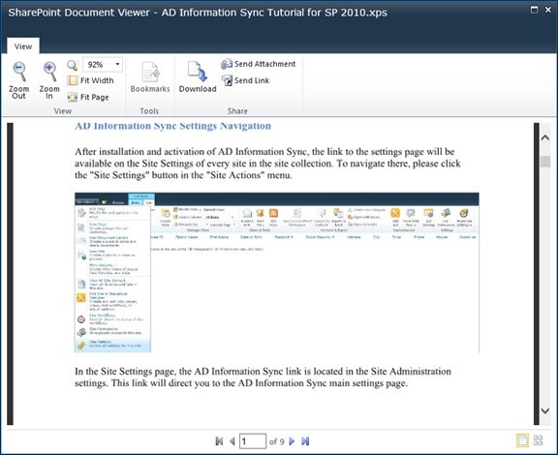Switch to single page view mode
The width and height of the screenshot is (558, 455).
(522, 440)
